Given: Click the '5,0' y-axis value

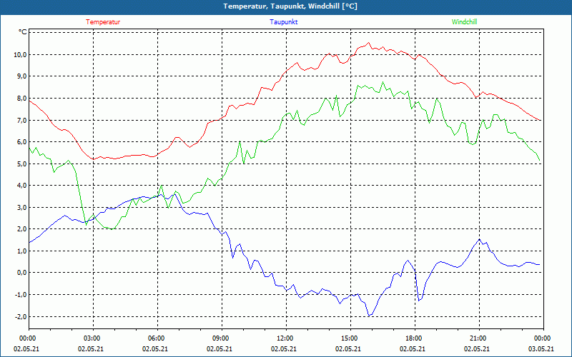Looking at the screenshot, I should [21, 164].
